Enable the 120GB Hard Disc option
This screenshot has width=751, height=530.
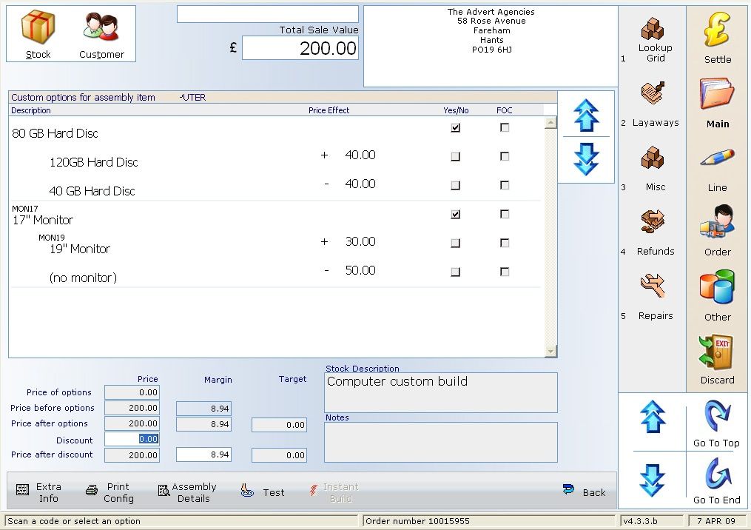(455, 156)
